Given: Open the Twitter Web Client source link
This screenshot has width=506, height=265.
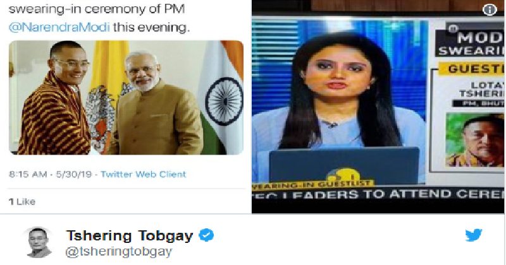Looking at the screenshot, I should click(144, 174).
